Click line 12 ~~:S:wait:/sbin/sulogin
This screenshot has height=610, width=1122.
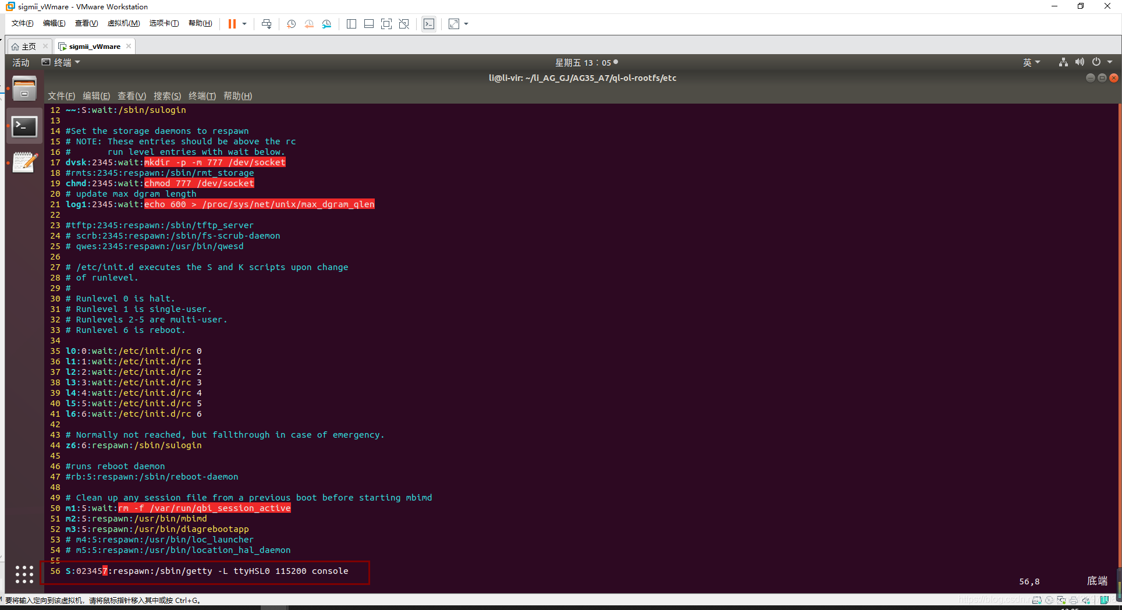click(x=126, y=110)
